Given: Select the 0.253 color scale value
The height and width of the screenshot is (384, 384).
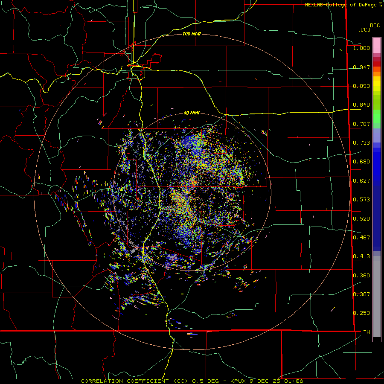Looking at the screenshot, I should coord(361,313).
